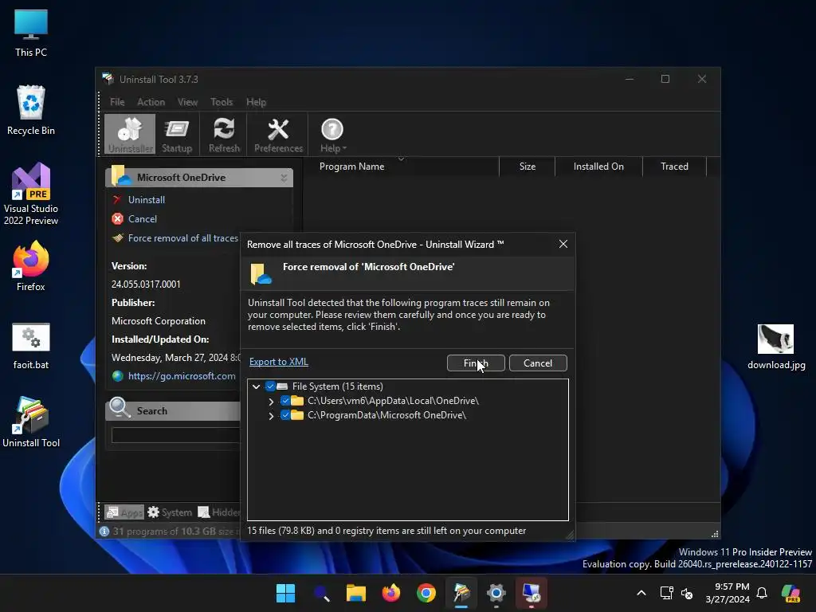Click Export to XML link
The image size is (816, 612).
click(278, 362)
